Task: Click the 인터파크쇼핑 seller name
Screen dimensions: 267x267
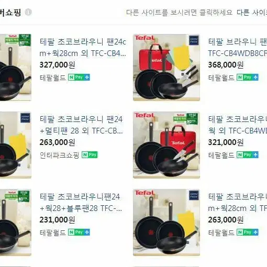Action: (59, 155)
